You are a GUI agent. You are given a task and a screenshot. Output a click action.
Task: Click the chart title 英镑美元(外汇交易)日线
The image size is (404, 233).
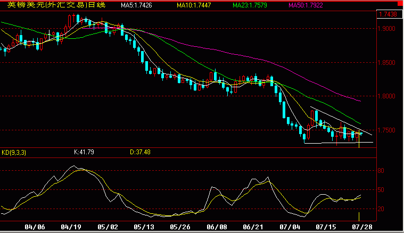(56, 5)
